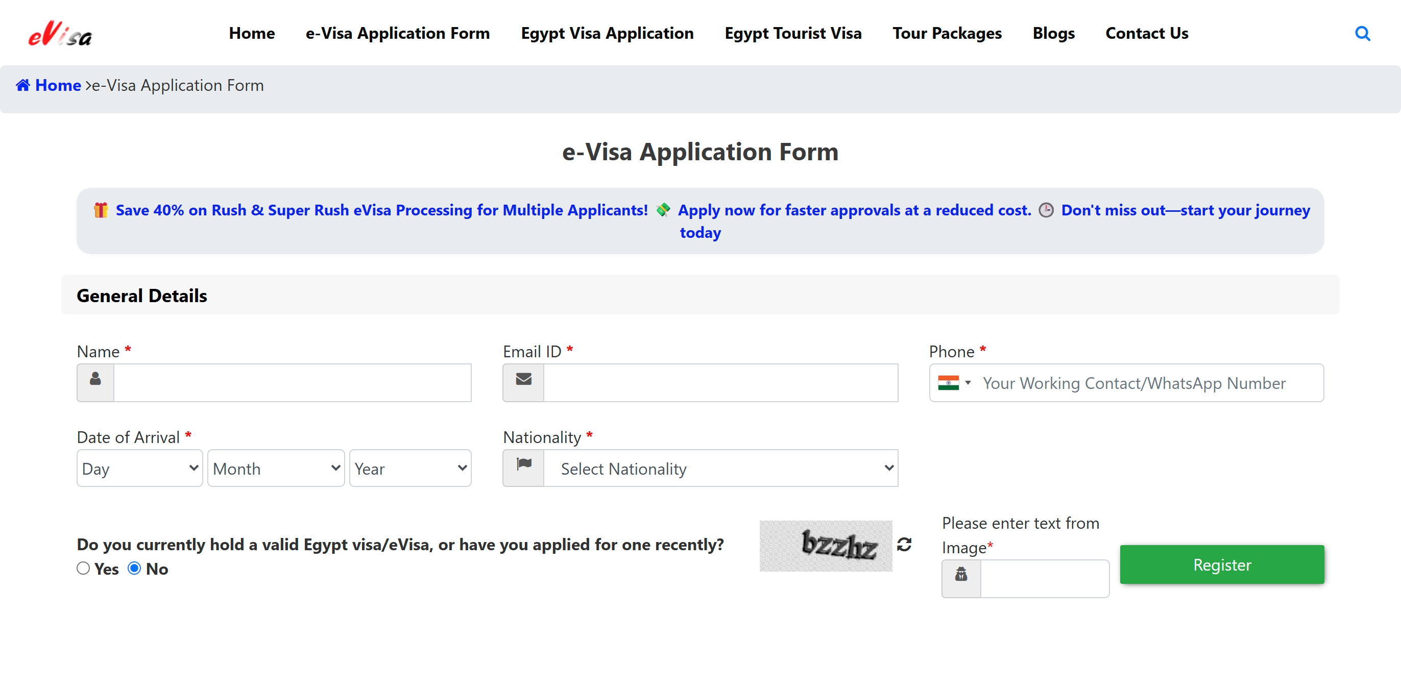Click the search magnifier icon
1401x688 pixels.
[1362, 34]
